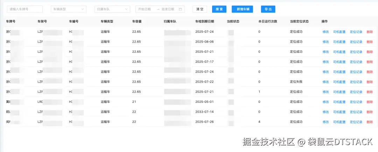Click 修改 for the 2033-07-14 row
Screen dimensions: 378x152
coord(326,112)
